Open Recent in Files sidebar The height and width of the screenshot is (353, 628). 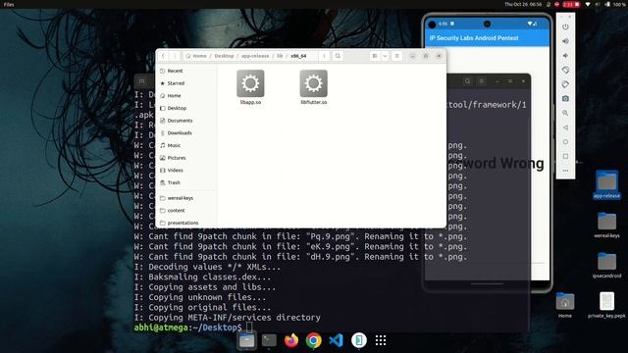coord(186,71)
